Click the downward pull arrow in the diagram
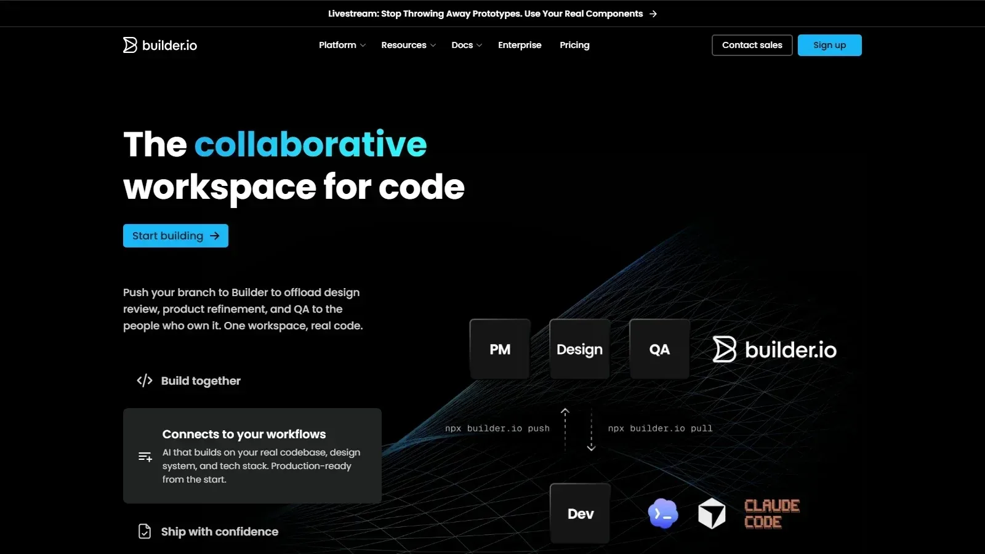Viewport: 985px width, 554px height. (x=591, y=430)
